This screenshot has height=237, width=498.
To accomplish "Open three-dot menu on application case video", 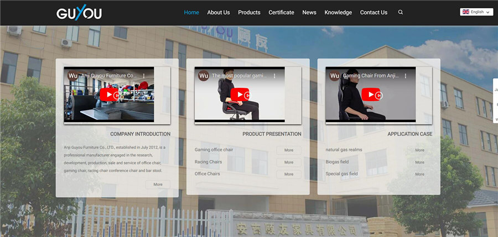I will tap(405, 76).
